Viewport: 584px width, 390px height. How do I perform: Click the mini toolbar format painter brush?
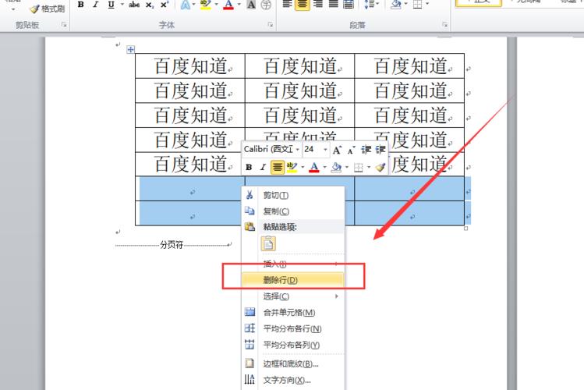380,167
